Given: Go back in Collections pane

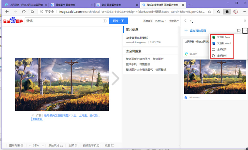Looking at the screenshot, I should click(x=185, y=21).
